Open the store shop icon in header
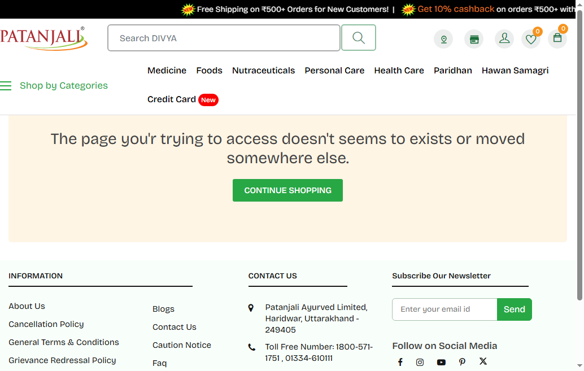Screen dimensions: 584x371 pos(474,39)
